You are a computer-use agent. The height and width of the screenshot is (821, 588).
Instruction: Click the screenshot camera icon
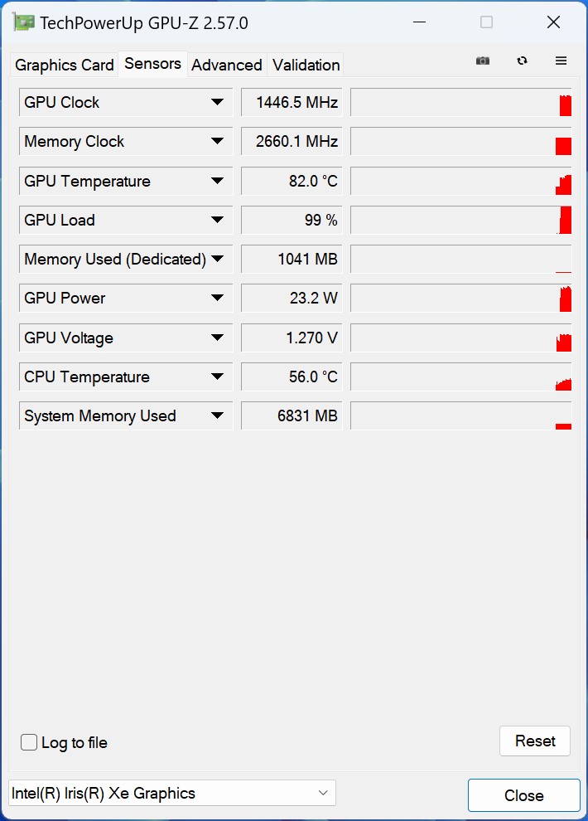point(483,61)
